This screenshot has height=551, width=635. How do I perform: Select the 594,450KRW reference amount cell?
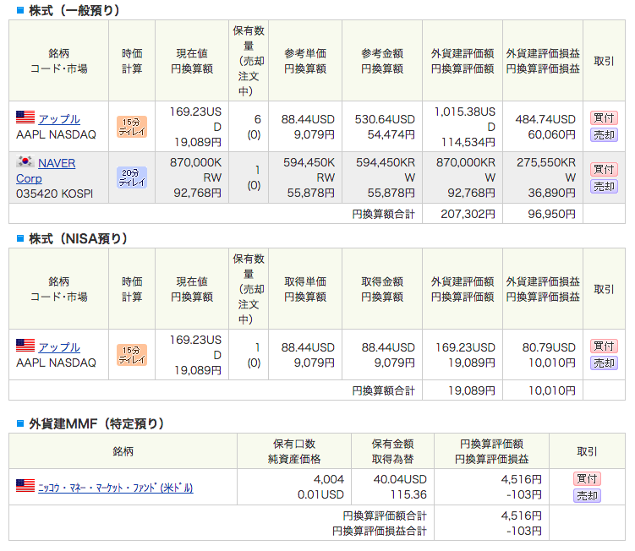click(382, 177)
